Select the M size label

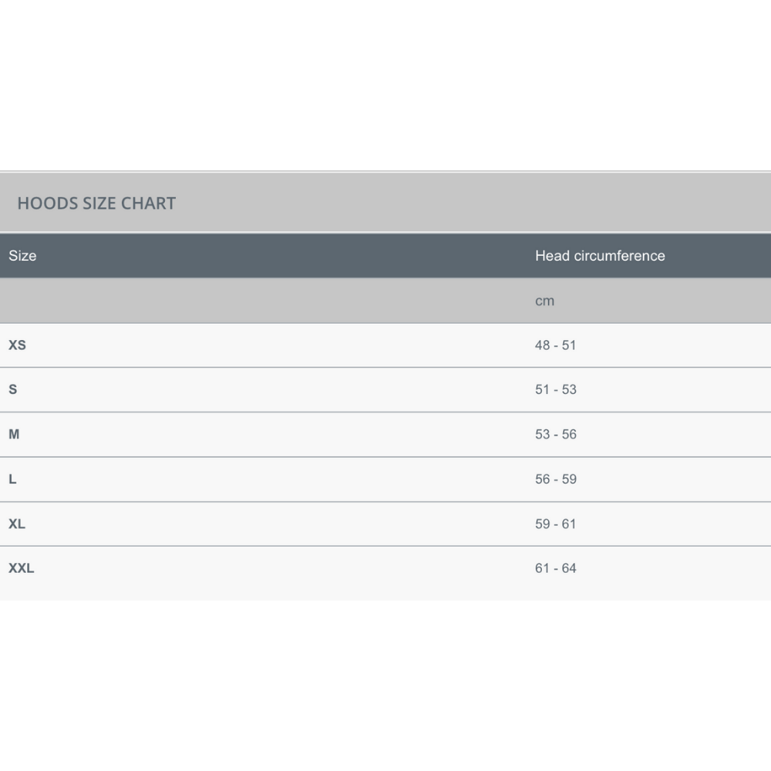pyautogui.click(x=14, y=434)
